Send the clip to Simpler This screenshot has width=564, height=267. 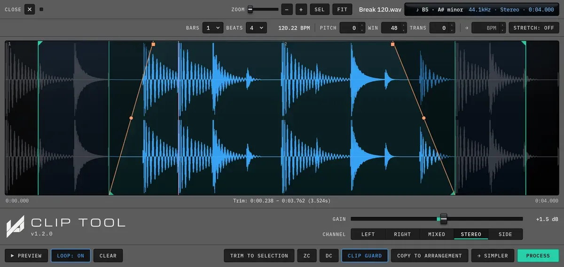coord(493,256)
